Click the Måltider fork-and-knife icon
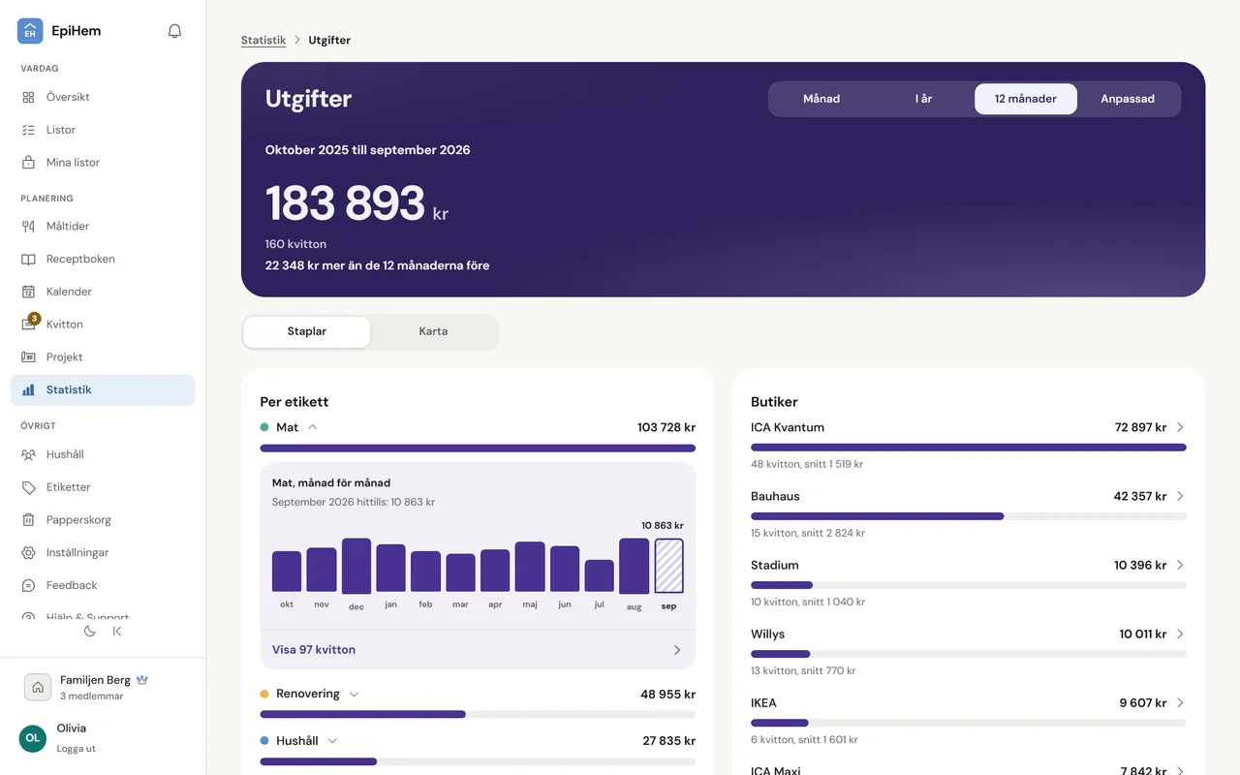The image size is (1240, 775). (x=29, y=227)
